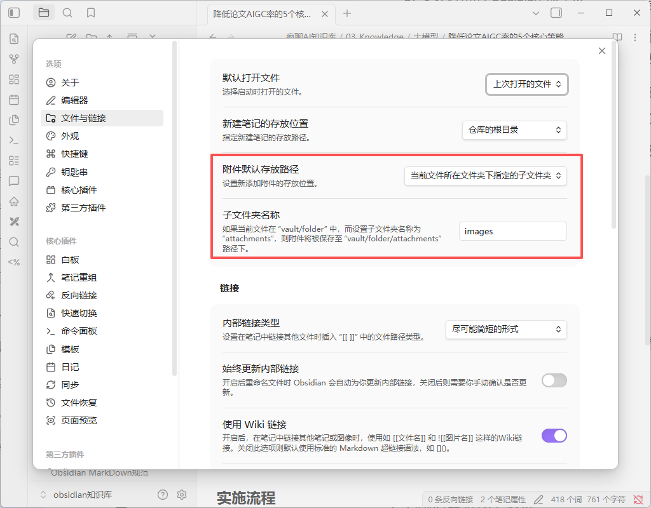Click the templater <% ribbon icon
Screen dimensions: 651x508
pyautogui.click(x=14, y=262)
